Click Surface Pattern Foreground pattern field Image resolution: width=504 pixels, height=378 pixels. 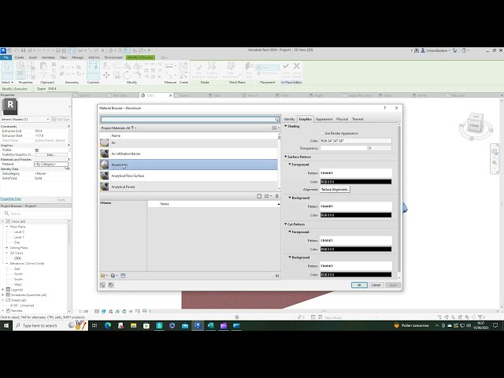coord(356,173)
